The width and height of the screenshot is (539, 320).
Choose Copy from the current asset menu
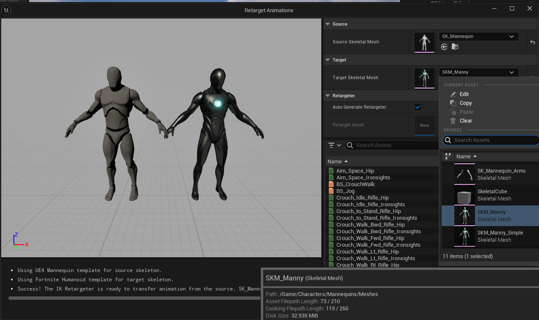466,103
